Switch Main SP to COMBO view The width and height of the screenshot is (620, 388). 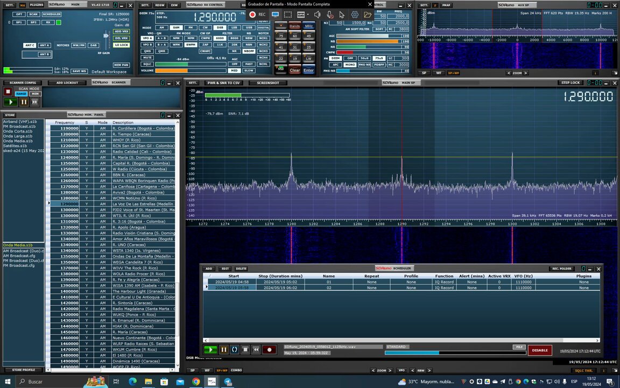pos(236,371)
